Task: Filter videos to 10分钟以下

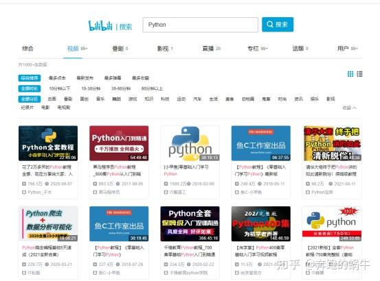Action: [60, 88]
